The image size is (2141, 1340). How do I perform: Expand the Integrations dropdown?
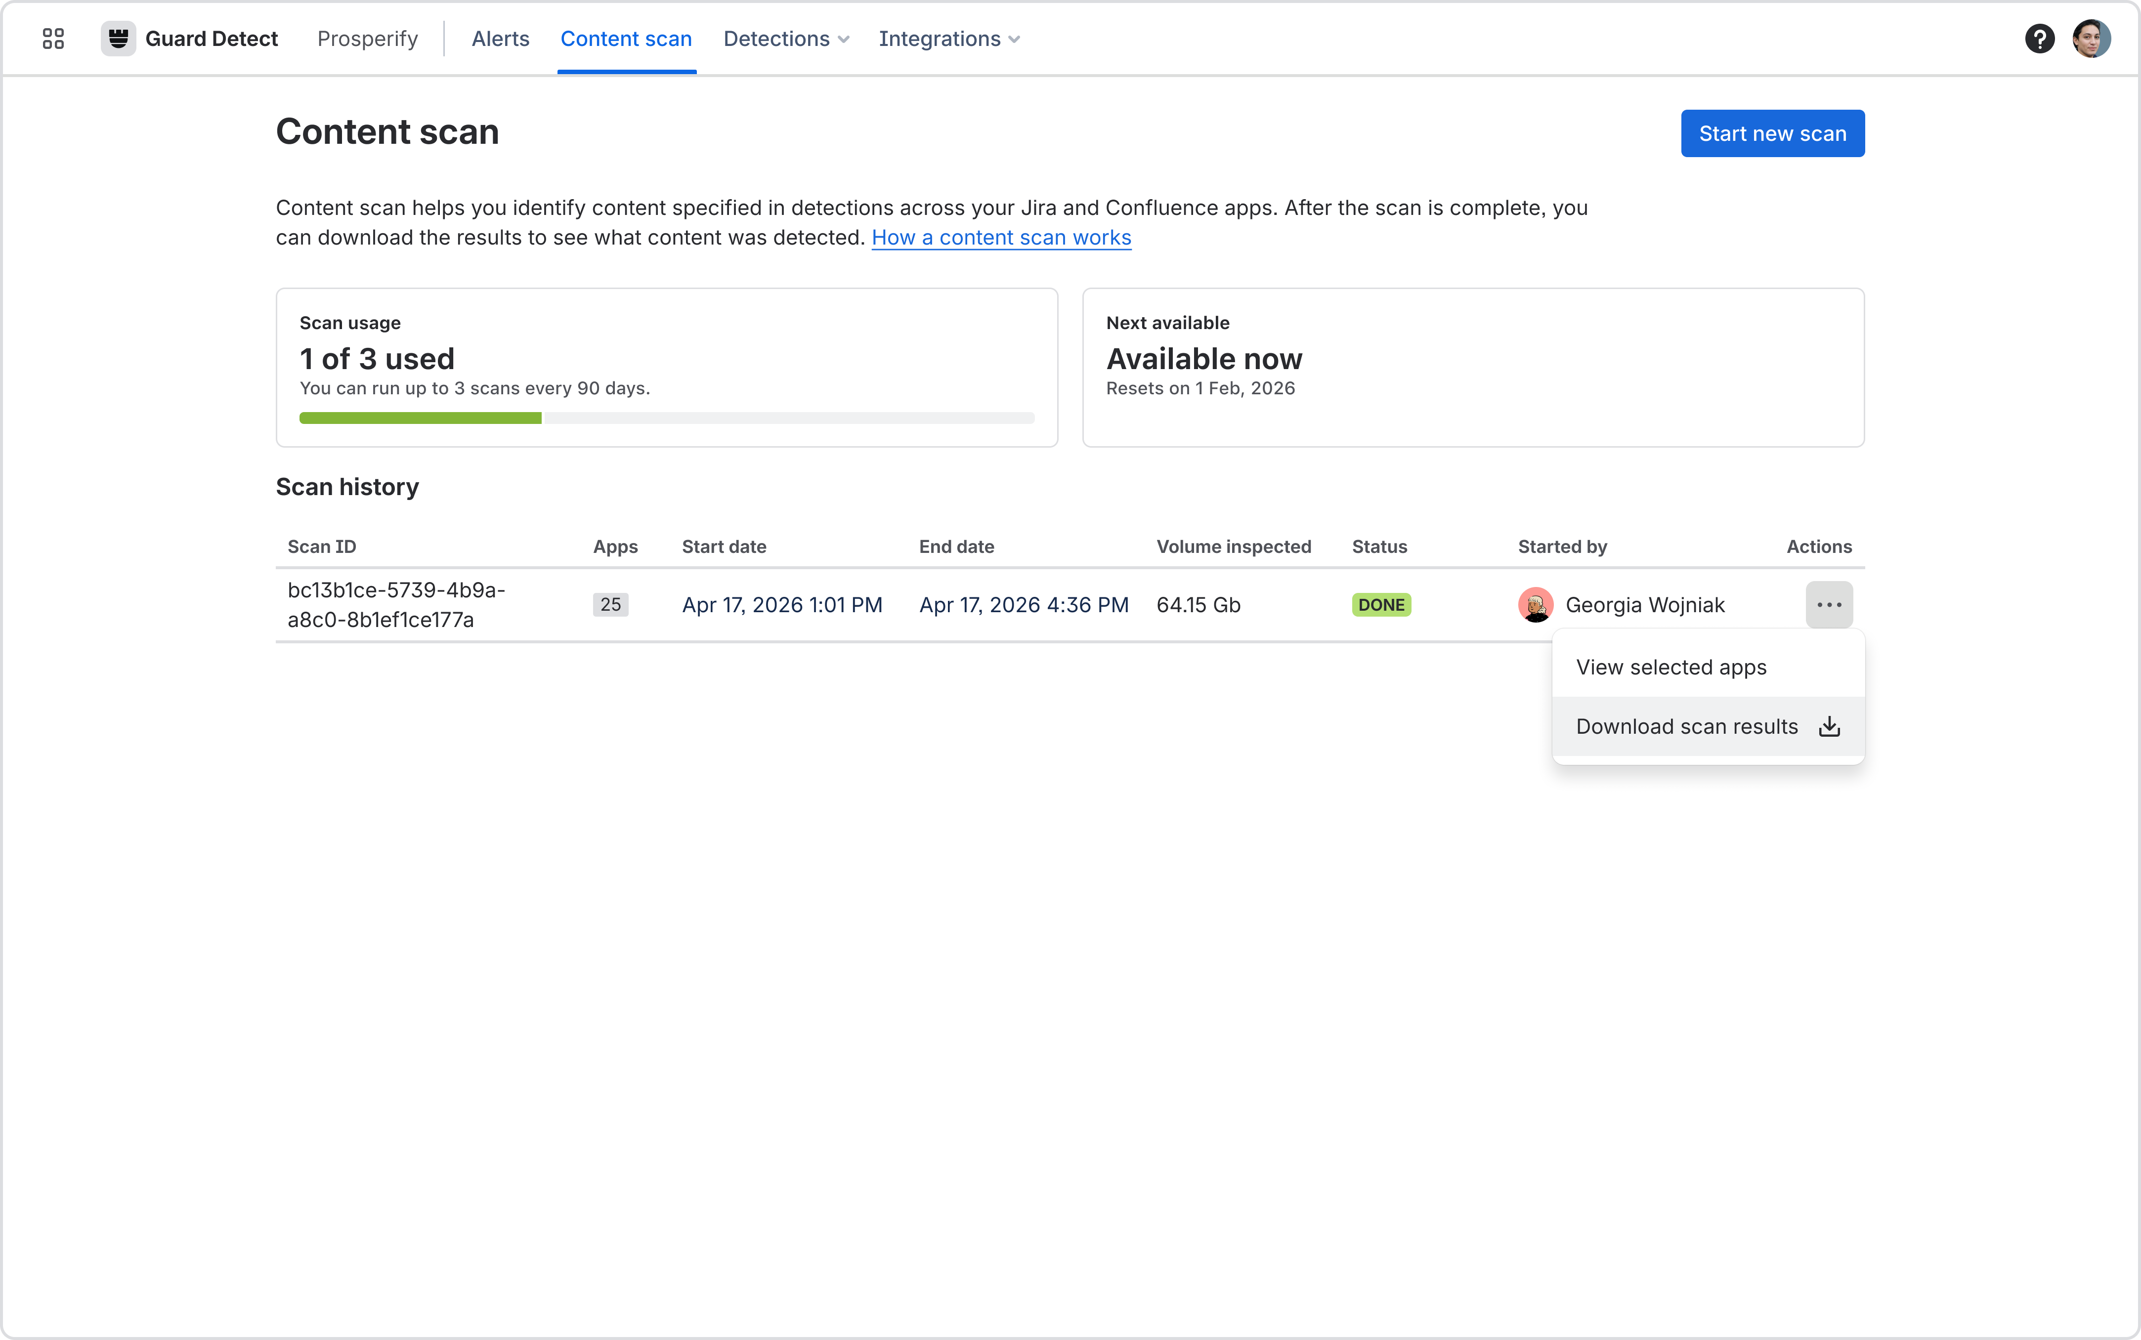pos(949,39)
